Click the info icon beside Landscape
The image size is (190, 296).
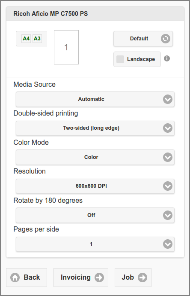(166, 58)
